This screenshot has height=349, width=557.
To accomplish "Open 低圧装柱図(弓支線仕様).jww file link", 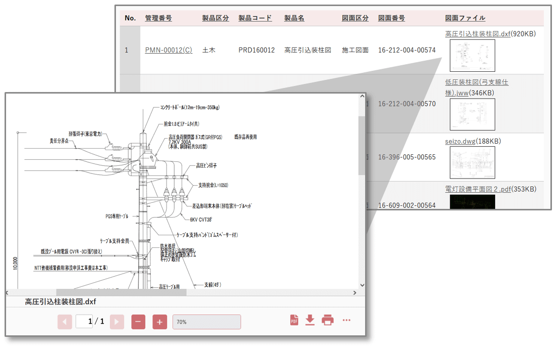I will (x=476, y=88).
